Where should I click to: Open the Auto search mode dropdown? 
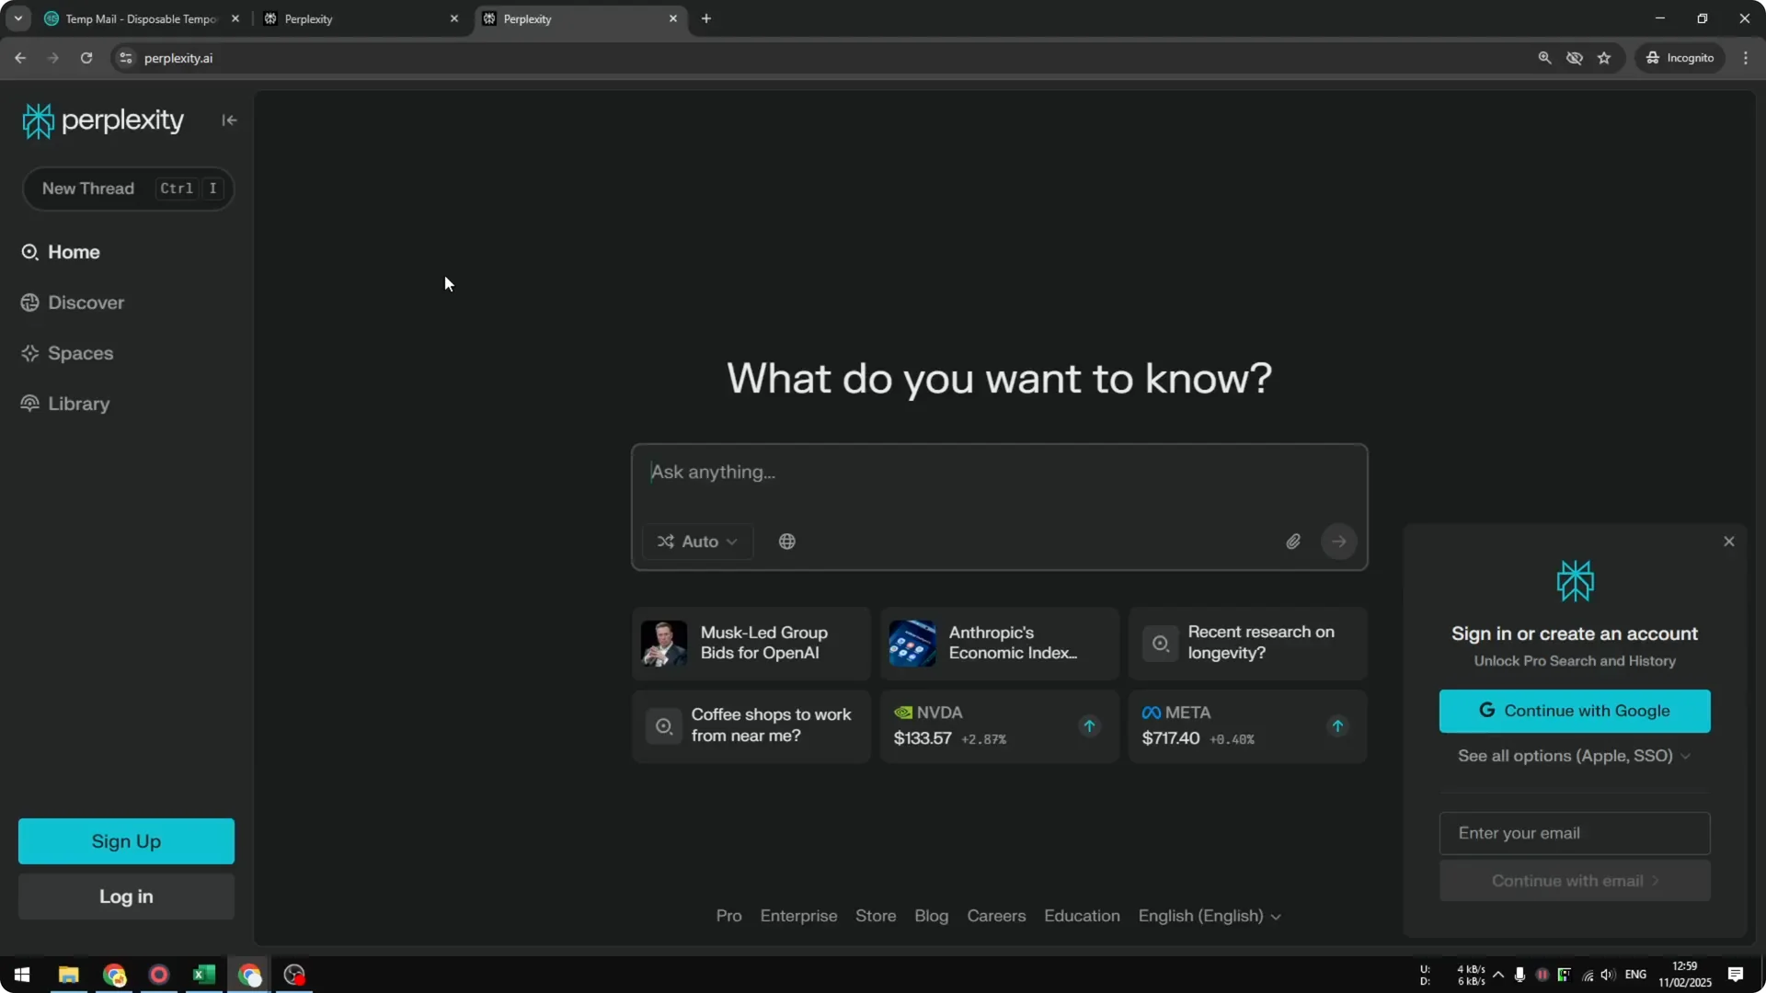pyautogui.click(x=696, y=542)
